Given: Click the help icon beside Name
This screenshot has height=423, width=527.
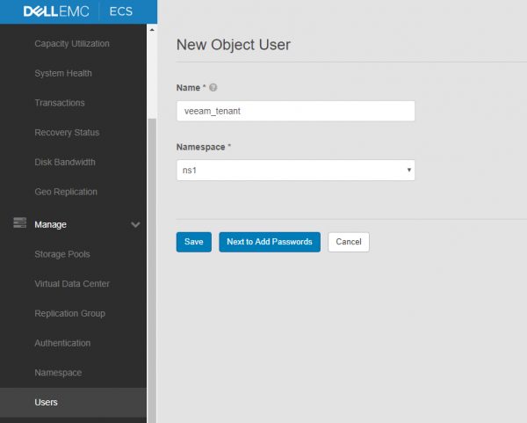Looking at the screenshot, I should click(213, 88).
